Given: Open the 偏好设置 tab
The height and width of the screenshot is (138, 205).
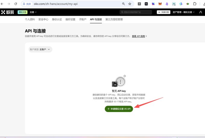Looking at the screenshot, I should click(70, 19).
